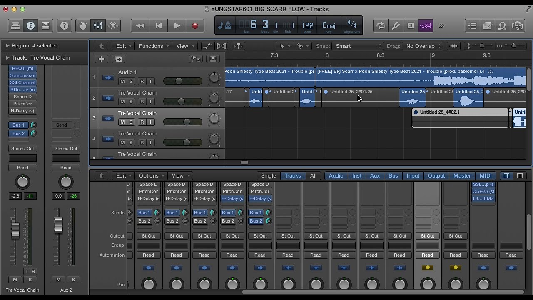Expand the Track: Tre Vocal Chain disclosure
This screenshot has height=300, width=533.
coord(7,58)
